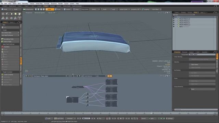Click the first shield selection icon after Compensation
Viewport: 219px width, 123px height.
pos(36,9)
